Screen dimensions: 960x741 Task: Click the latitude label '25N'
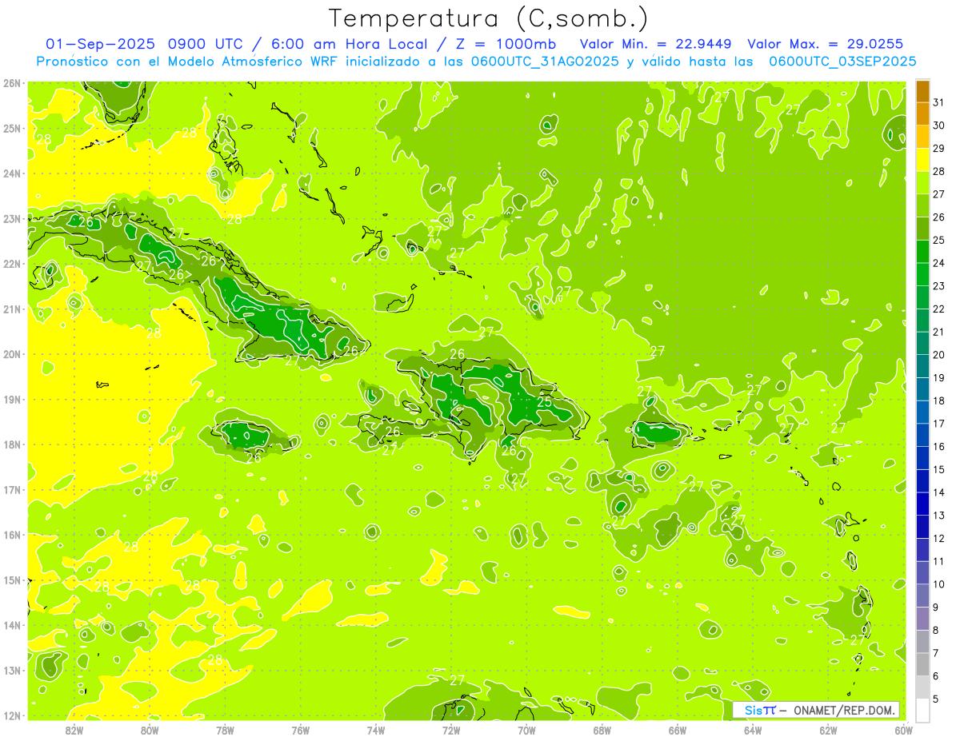click(11, 128)
